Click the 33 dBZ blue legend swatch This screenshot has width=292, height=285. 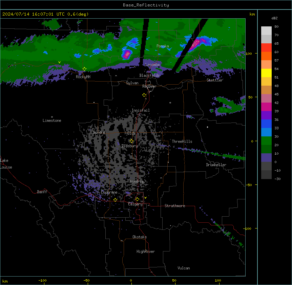[266, 124]
